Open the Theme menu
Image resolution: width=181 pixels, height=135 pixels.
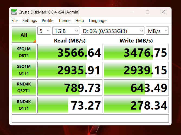tap(64, 21)
